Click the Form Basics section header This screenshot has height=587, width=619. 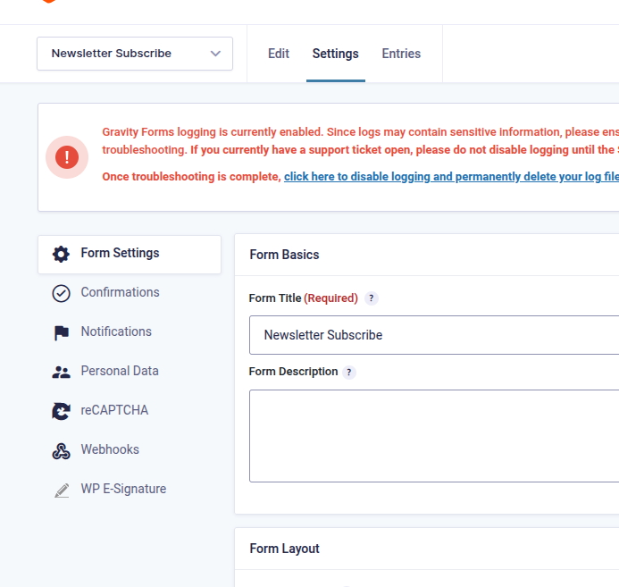[x=284, y=255]
